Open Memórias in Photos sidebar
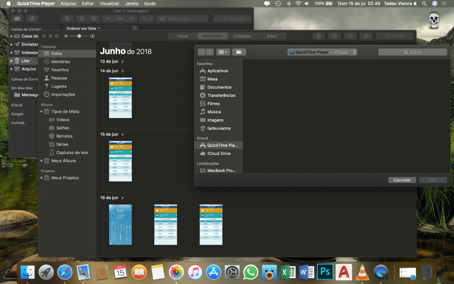This screenshot has height=284, width=454. pyautogui.click(x=61, y=62)
